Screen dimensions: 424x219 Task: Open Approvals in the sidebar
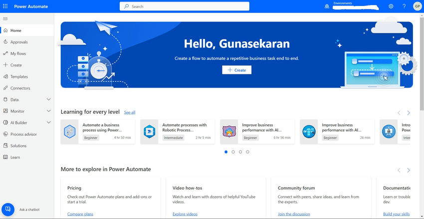(27, 42)
